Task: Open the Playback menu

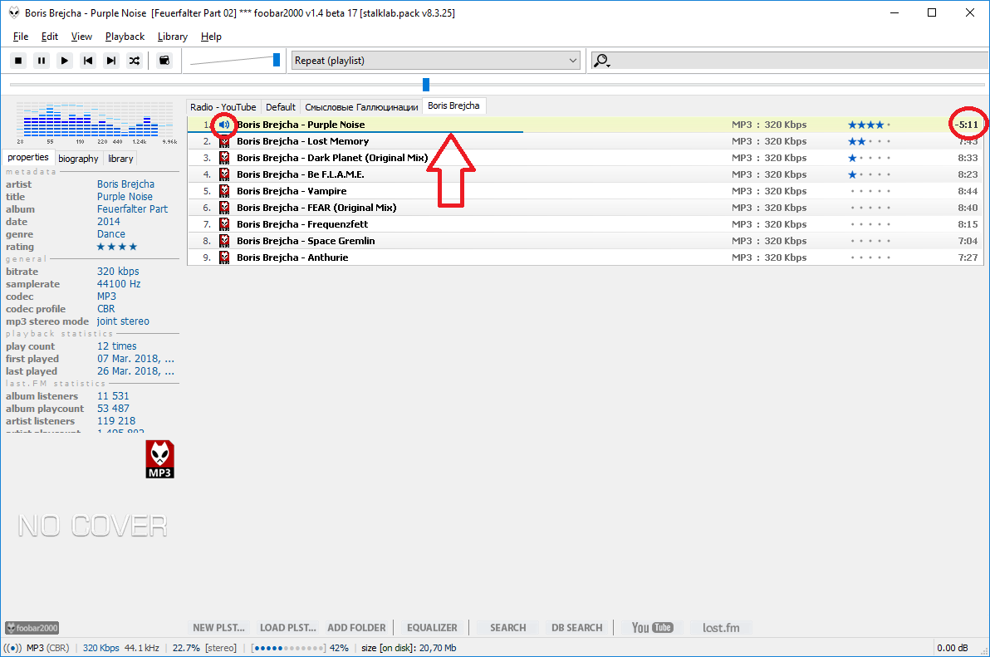Action: point(125,37)
